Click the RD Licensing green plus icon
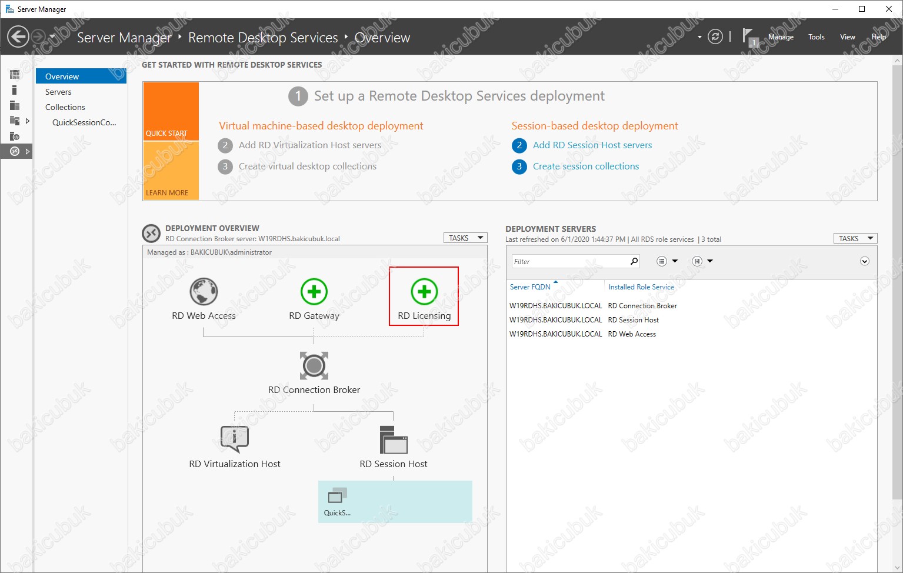Screen dimensions: 903x573 click(x=424, y=292)
